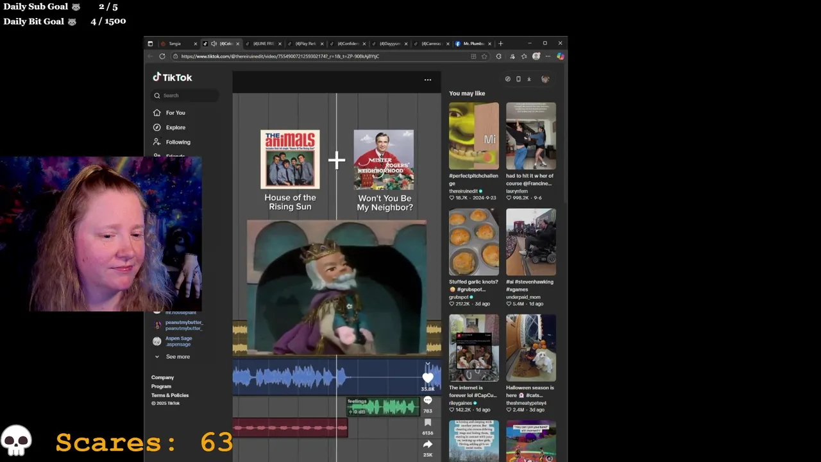
Task: Switch to the LINE FRI browser tab
Action: point(263,44)
